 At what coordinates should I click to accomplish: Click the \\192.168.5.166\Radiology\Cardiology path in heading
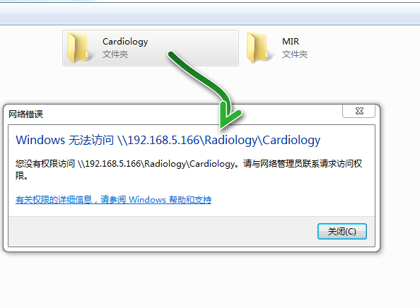pos(218,140)
